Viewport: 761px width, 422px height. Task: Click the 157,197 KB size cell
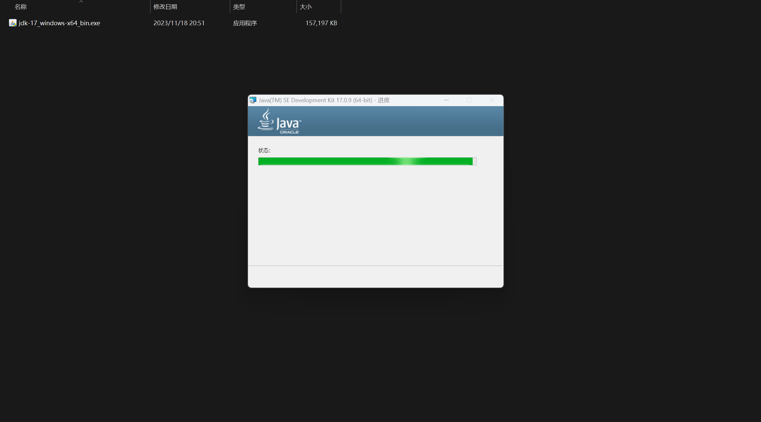click(321, 23)
